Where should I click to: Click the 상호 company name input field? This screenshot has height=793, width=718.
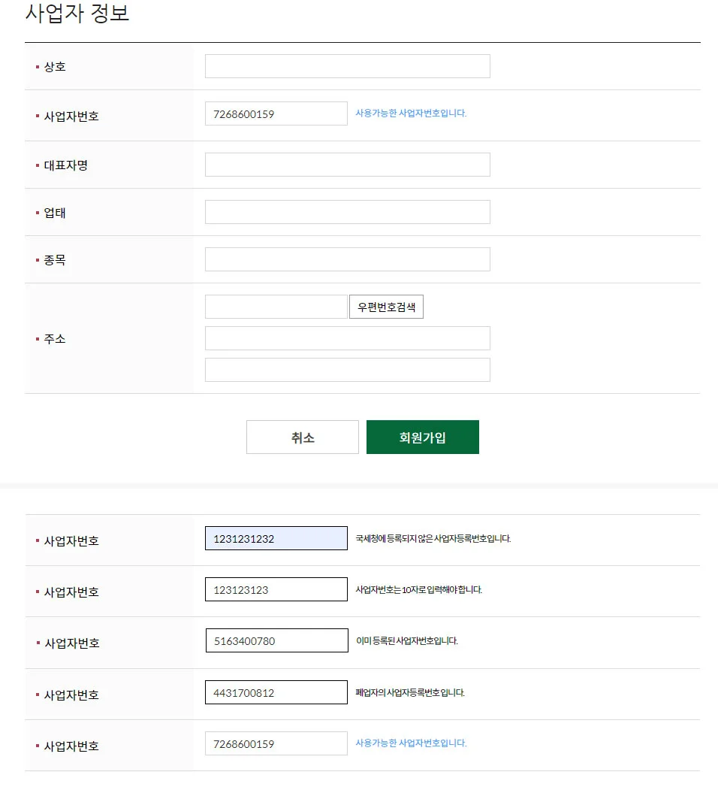347,65
